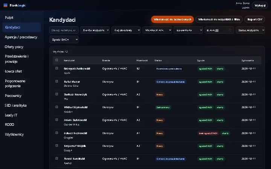Click the Zgłoszenie column header

pyautogui.click(x=248, y=60)
